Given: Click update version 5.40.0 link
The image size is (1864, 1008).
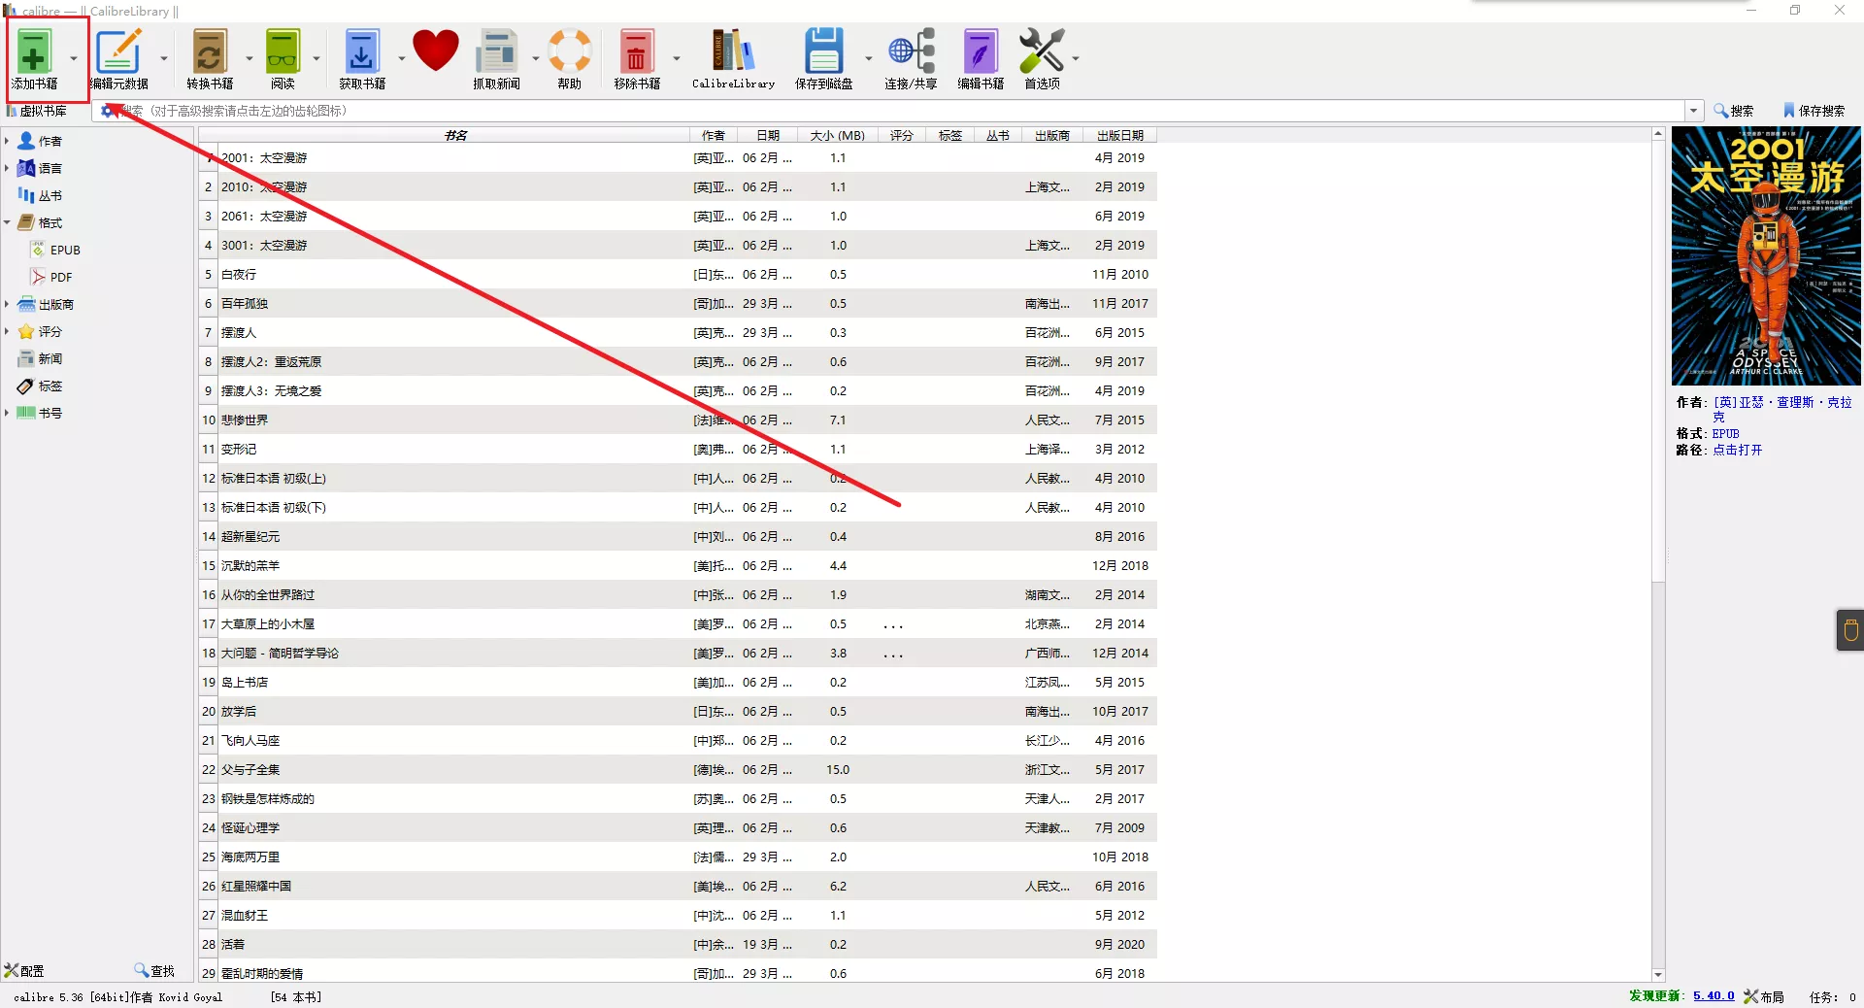Looking at the screenshot, I should click(1714, 996).
